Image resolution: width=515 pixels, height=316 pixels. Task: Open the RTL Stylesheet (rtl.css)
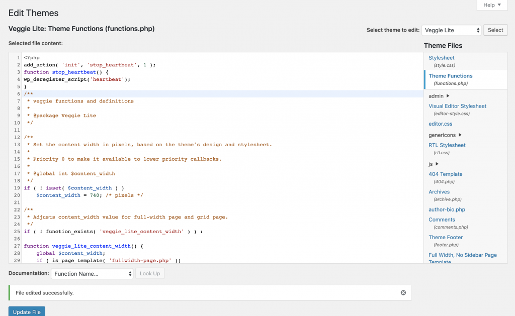pyautogui.click(x=447, y=145)
